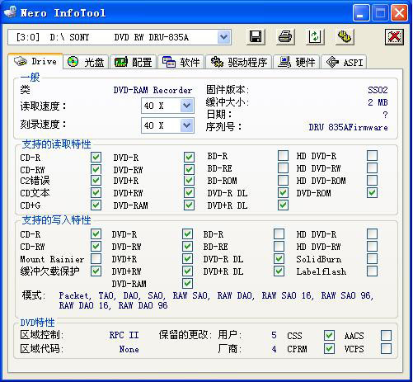Screen dimensions: 413x382
Task: Click region code value None
Action: 129,350
